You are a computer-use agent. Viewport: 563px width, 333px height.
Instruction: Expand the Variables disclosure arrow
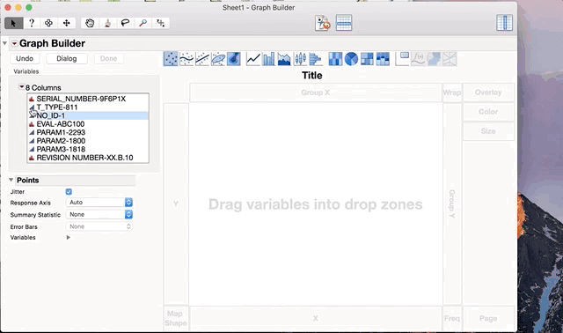tap(69, 237)
